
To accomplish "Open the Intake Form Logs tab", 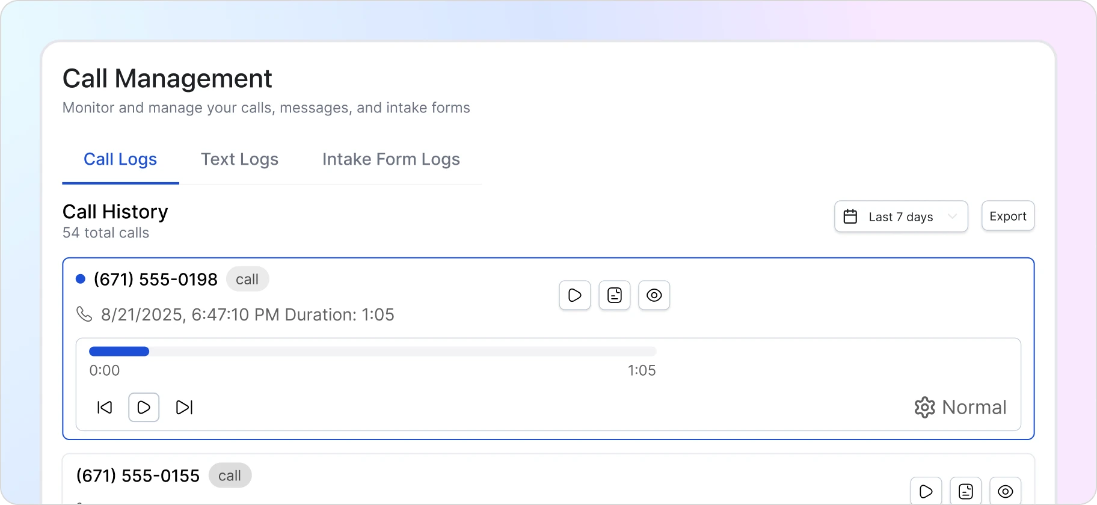I will pos(391,159).
